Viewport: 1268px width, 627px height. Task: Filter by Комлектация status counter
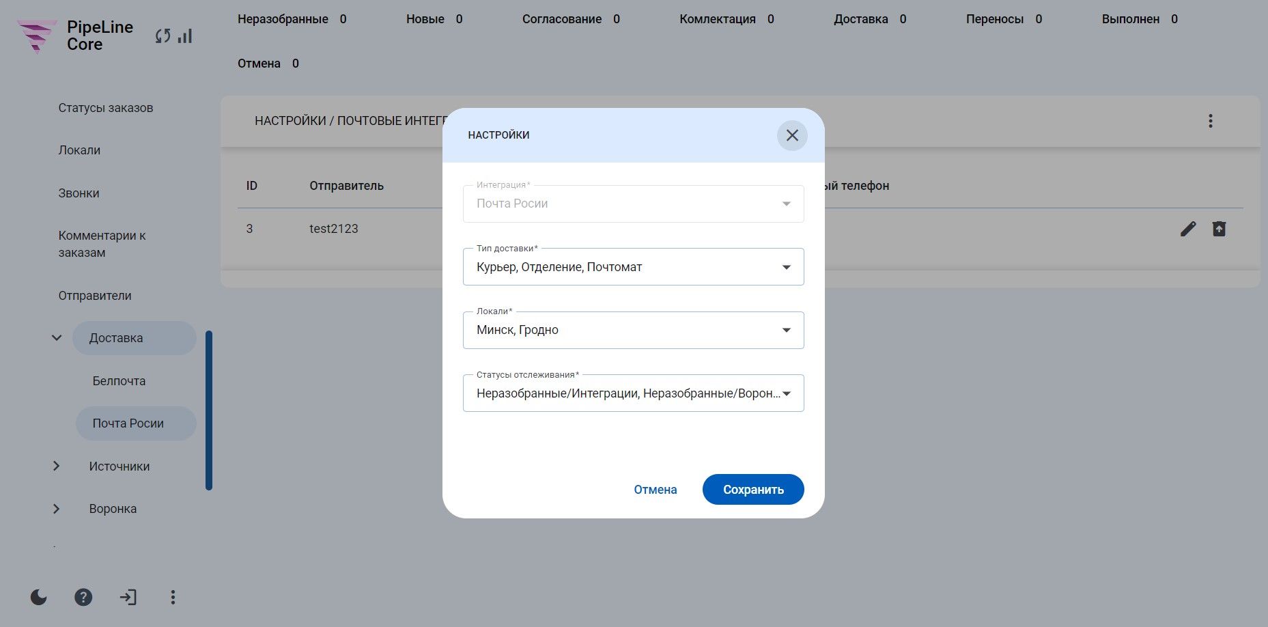[727, 19]
